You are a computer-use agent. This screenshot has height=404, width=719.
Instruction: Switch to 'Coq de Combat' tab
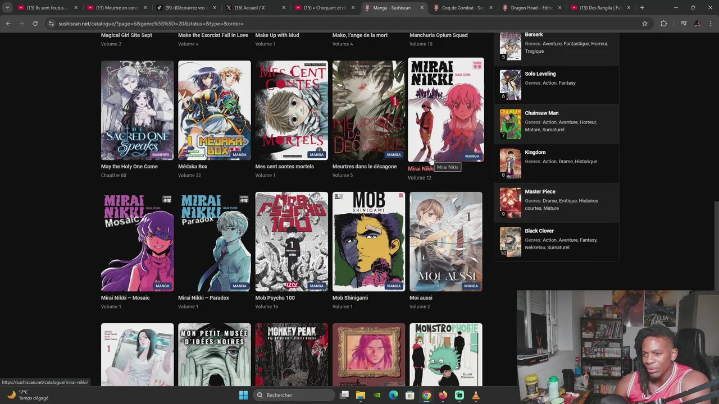(x=462, y=8)
